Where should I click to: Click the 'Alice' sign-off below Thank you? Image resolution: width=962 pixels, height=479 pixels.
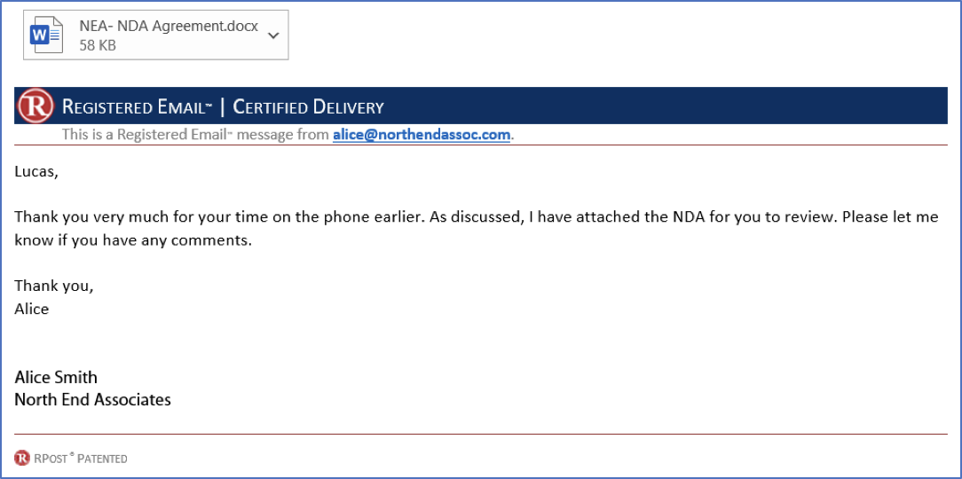tap(31, 309)
